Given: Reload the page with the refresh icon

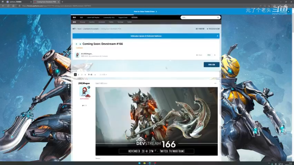Looking at the screenshot, I should [8, 6].
